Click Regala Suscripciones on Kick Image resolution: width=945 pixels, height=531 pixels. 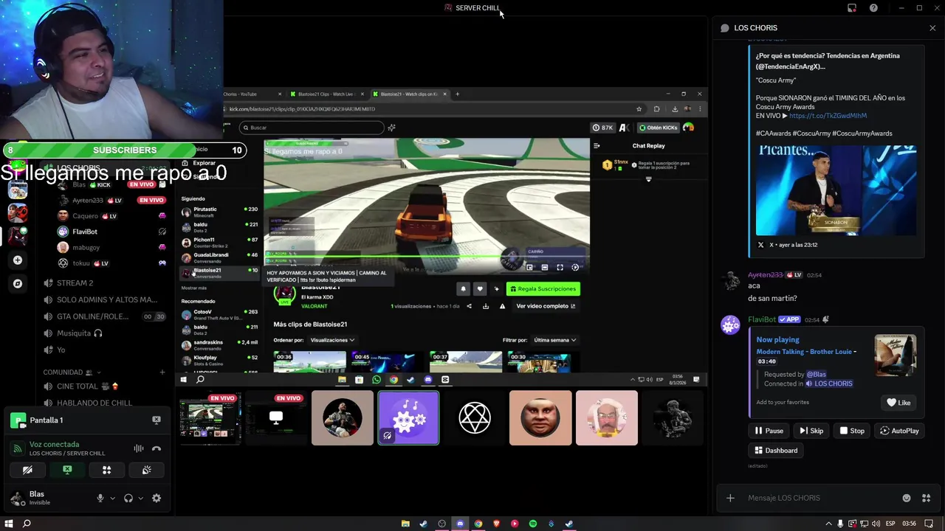(x=543, y=289)
